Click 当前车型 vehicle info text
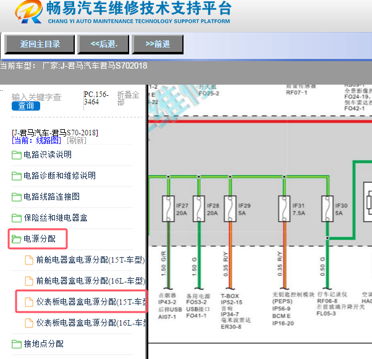This screenshot has width=372, height=359. coord(74,65)
